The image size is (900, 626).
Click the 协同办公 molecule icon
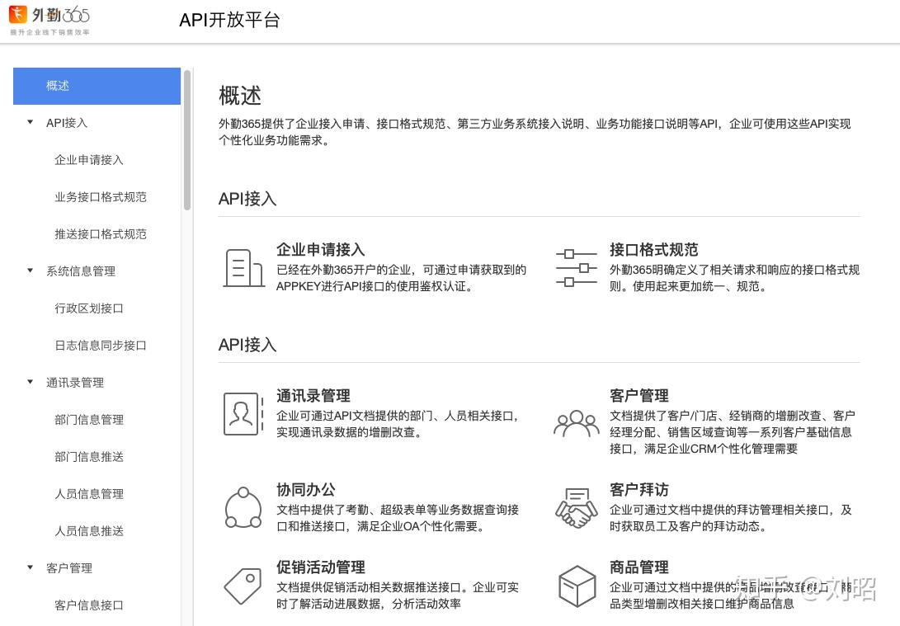point(243,506)
